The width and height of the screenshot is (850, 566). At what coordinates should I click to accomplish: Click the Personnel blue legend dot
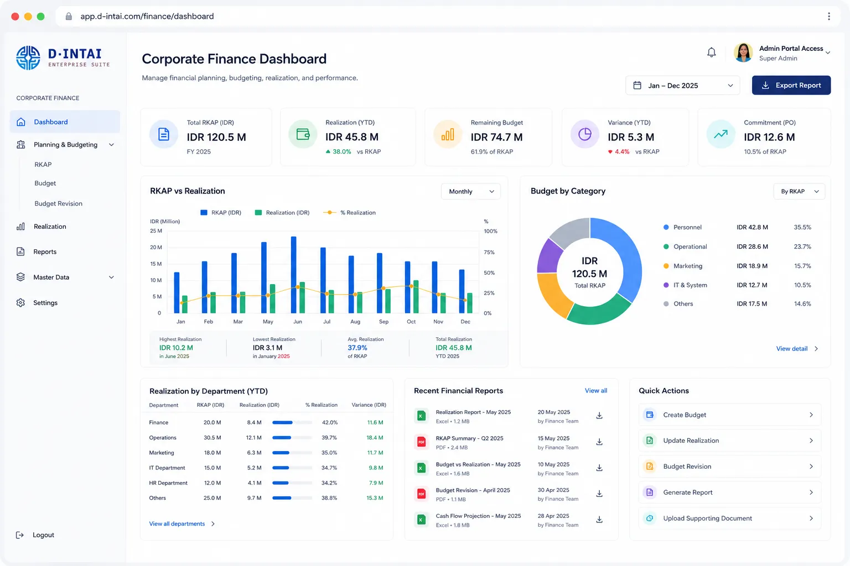tap(666, 227)
